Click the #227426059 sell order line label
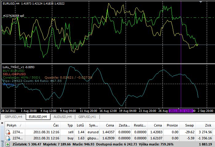 point(14,15)
